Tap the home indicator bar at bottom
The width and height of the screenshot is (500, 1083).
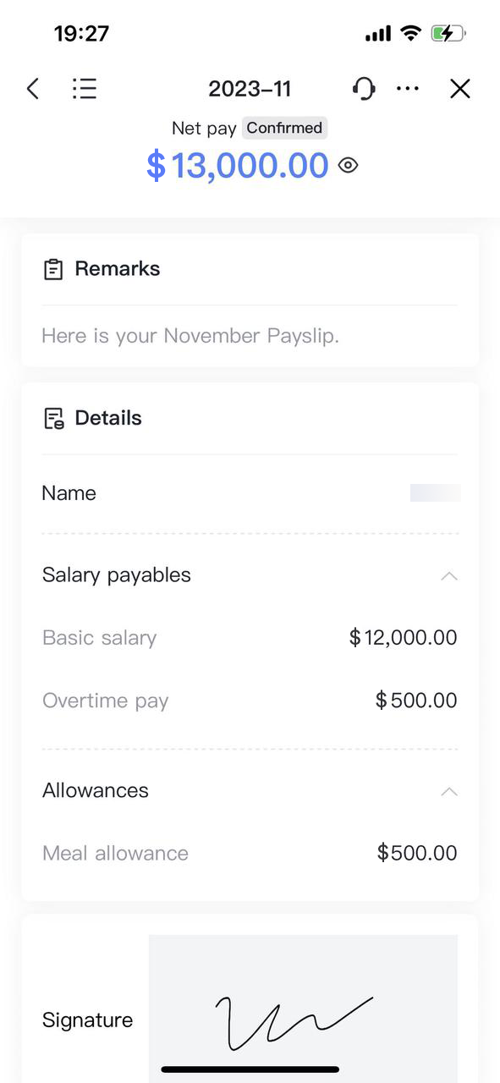click(x=250, y=1069)
